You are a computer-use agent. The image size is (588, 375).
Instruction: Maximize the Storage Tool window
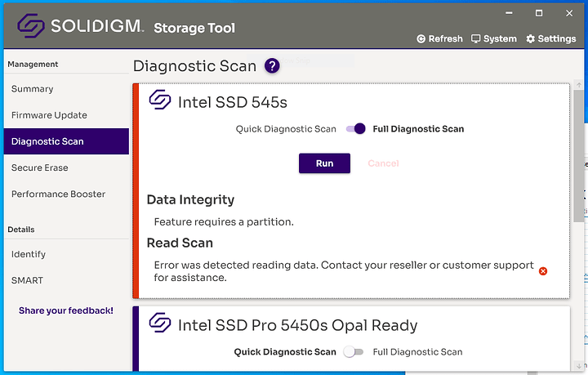(539, 13)
